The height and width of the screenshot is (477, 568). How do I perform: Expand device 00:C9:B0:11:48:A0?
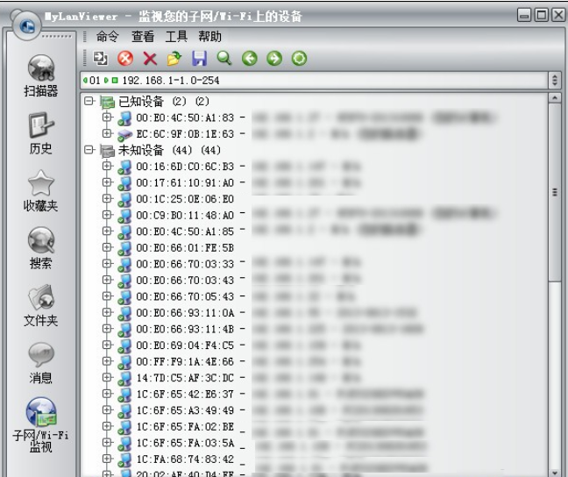pos(107,215)
